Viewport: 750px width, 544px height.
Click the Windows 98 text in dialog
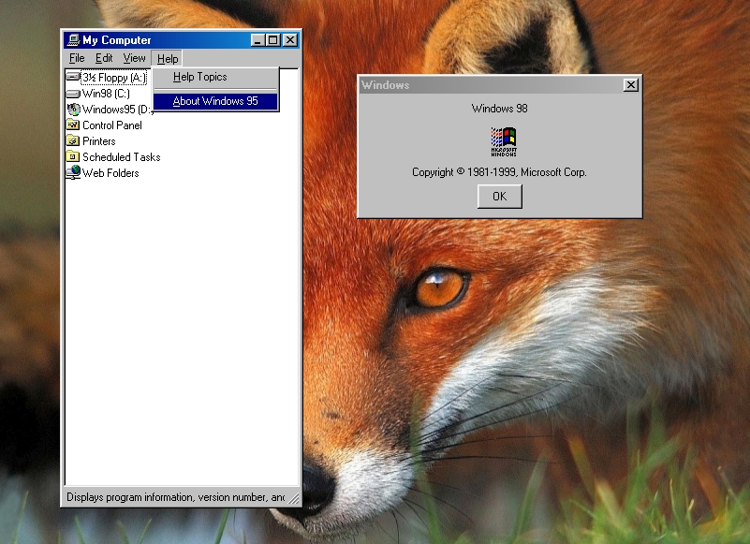pos(499,109)
